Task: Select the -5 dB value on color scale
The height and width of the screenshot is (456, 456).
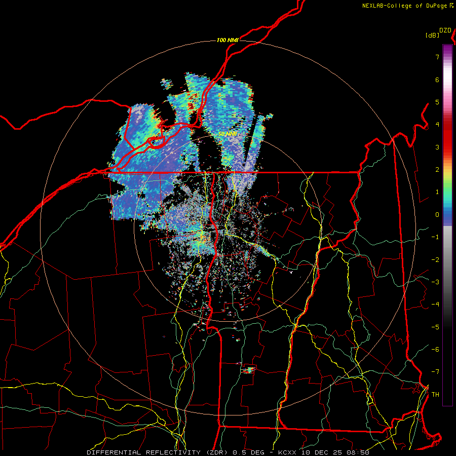Action: pos(435,327)
